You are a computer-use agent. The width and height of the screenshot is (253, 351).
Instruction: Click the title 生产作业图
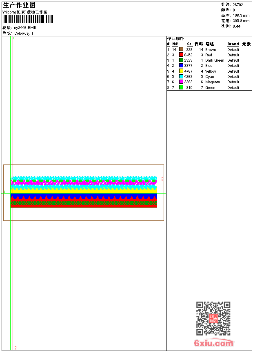[x=19, y=5]
